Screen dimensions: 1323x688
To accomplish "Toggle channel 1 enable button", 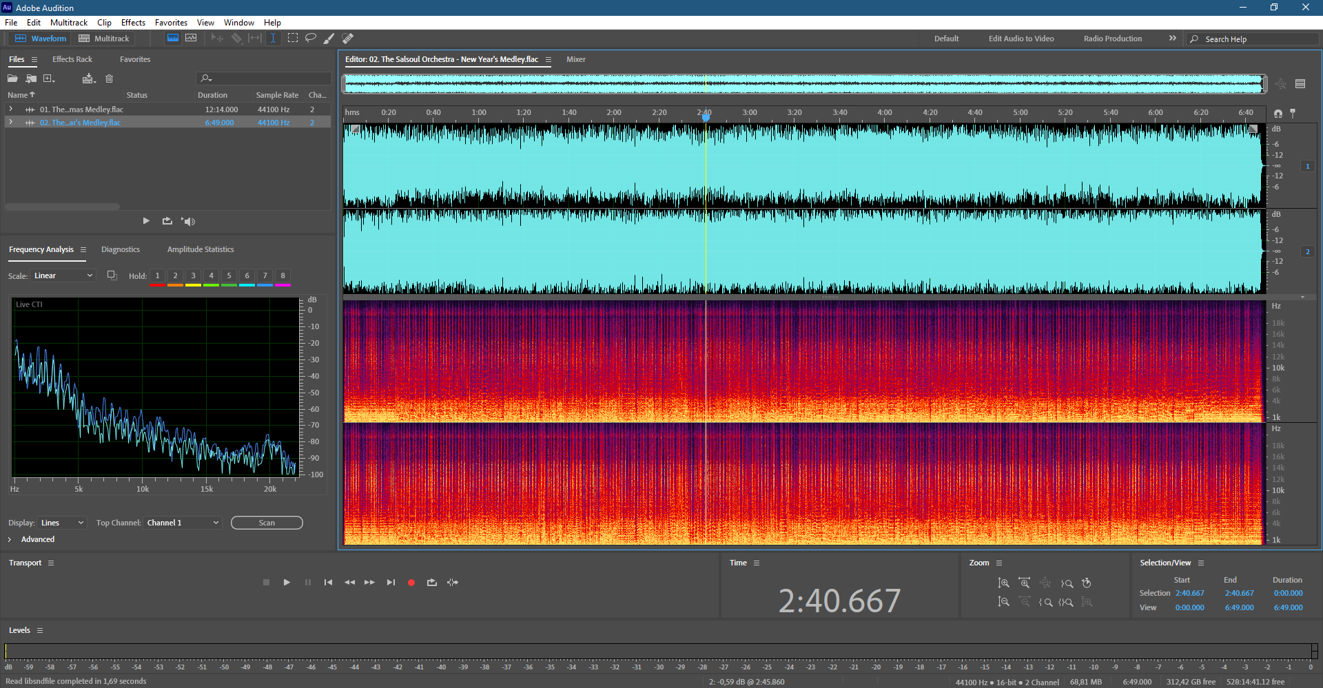I will click(x=1307, y=166).
